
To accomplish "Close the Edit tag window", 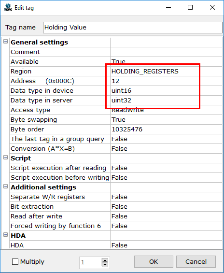I will 212,7.
